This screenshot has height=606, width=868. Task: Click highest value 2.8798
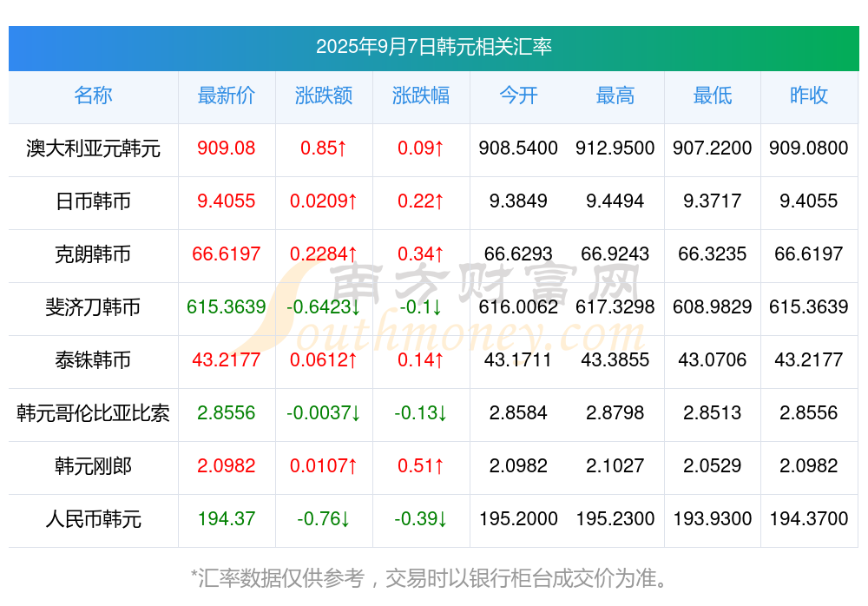pyautogui.click(x=615, y=412)
